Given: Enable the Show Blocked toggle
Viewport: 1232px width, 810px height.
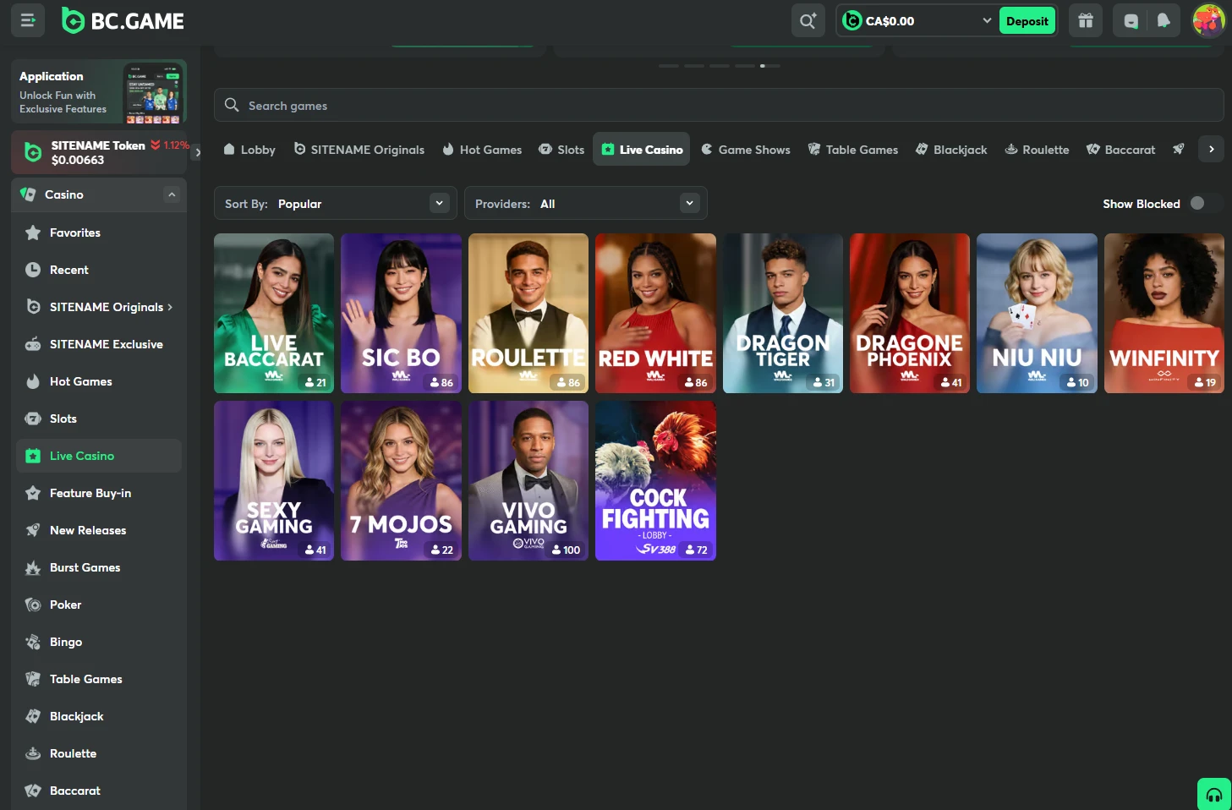Looking at the screenshot, I should tap(1197, 203).
